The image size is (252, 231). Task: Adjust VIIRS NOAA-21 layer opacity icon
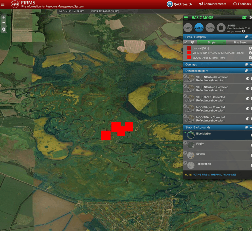(248, 89)
